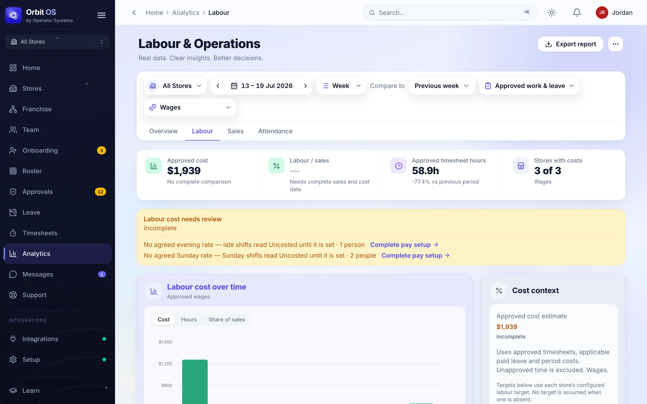Toggle light/dark theme sun icon
The image size is (647, 404).
click(x=552, y=13)
